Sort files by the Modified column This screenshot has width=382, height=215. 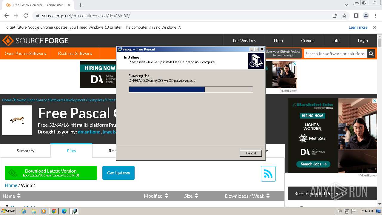(x=156, y=196)
